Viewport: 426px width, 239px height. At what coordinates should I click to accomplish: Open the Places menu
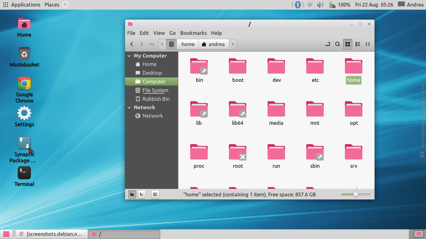pyautogui.click(x=52, y=5)
